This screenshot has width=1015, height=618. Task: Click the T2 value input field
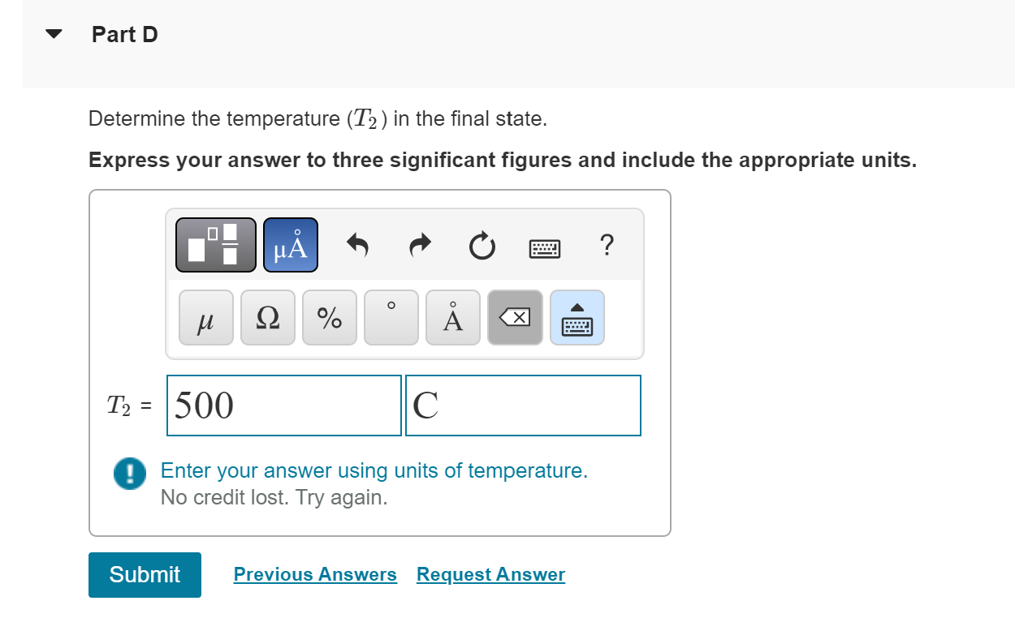click(x=283, y=405)
